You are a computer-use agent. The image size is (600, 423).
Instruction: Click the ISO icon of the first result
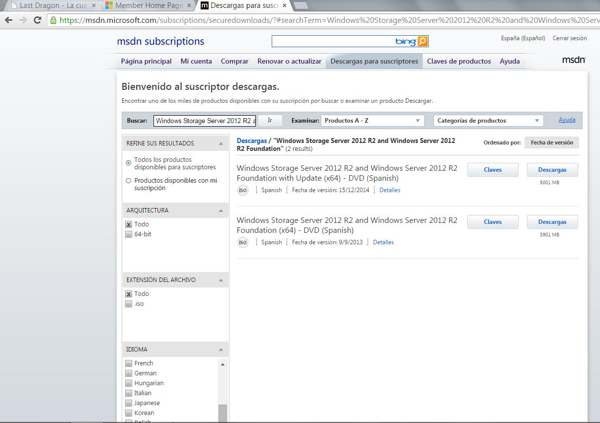(x=242, y=190)
